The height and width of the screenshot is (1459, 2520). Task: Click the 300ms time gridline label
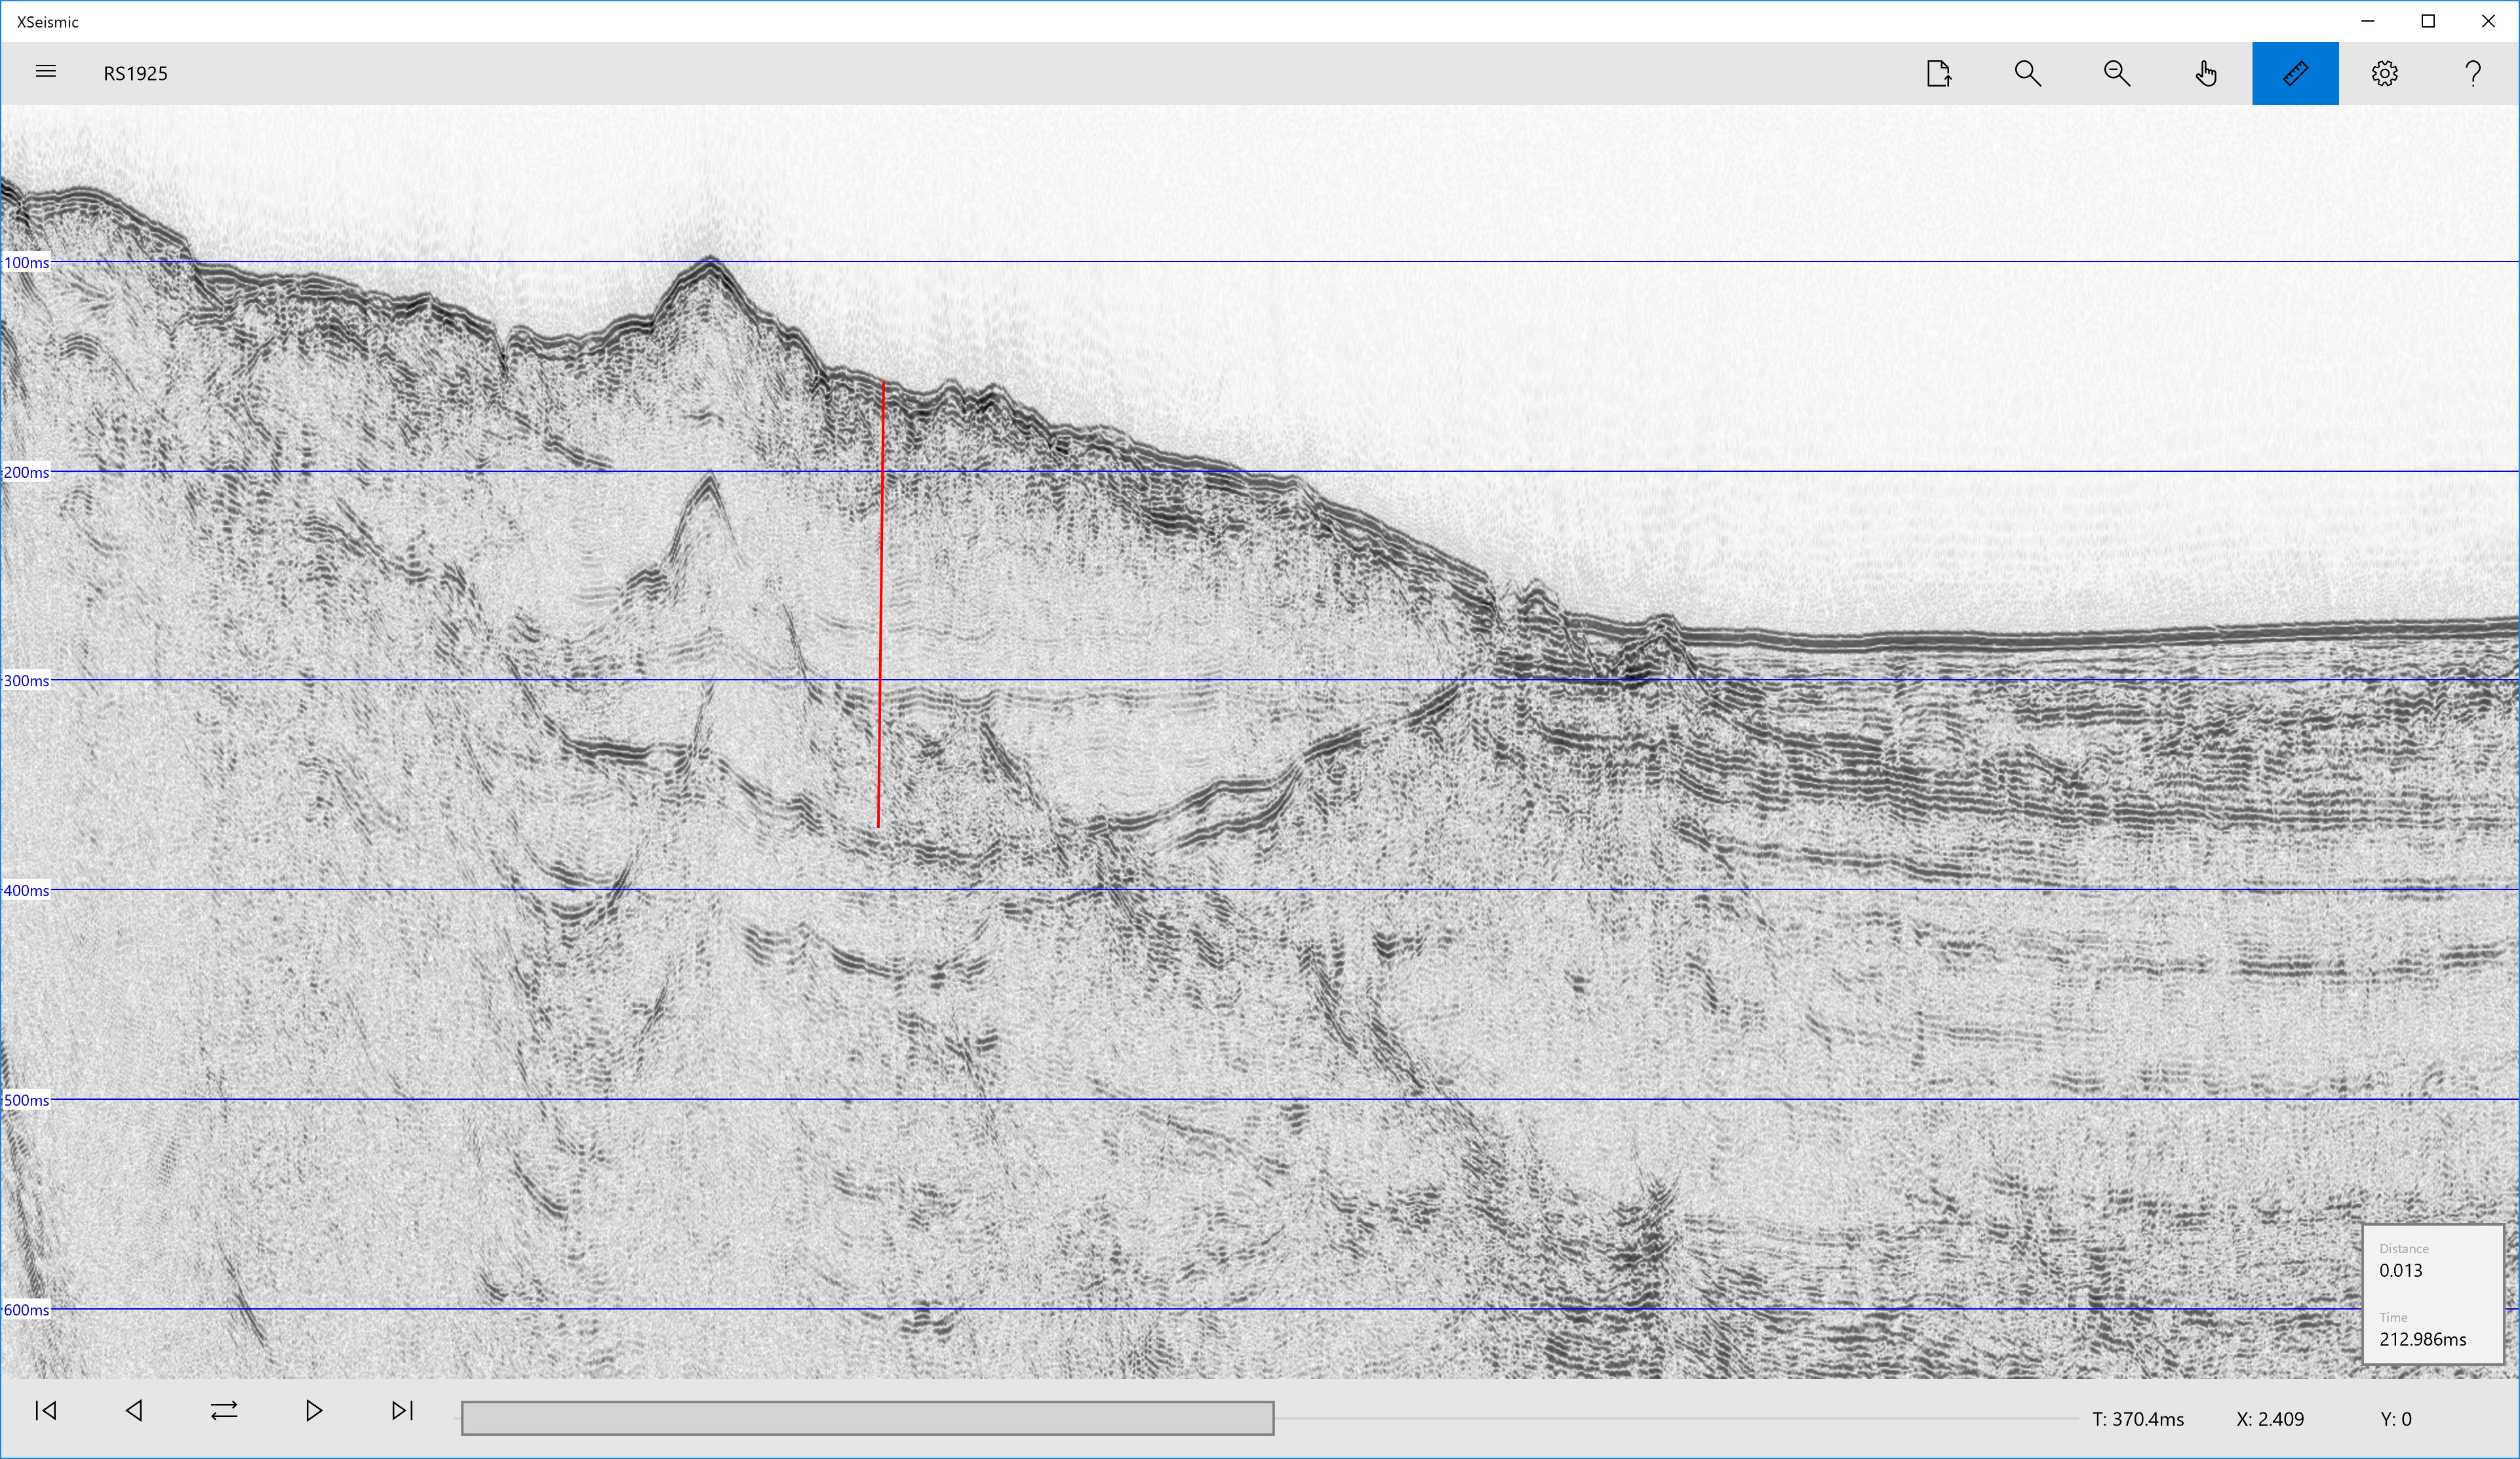point(27,681)
